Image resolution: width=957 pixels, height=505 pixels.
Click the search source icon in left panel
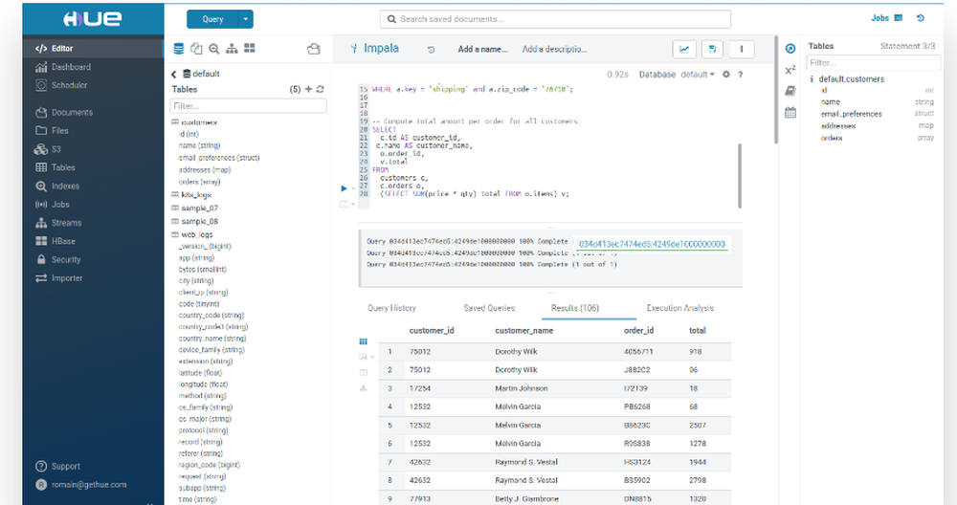[213, 49]
